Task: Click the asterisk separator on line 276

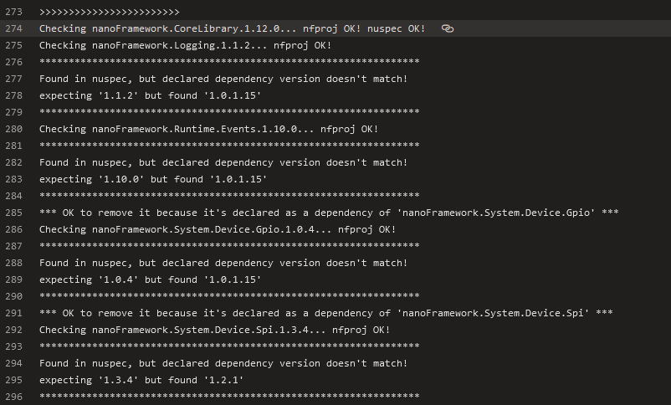Action: coord(229,62)
